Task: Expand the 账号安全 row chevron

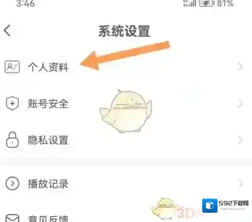Action: pyautogui.click(x=241, y=103)
